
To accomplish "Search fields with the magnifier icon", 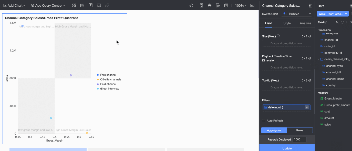I will [x=337, y=22].
